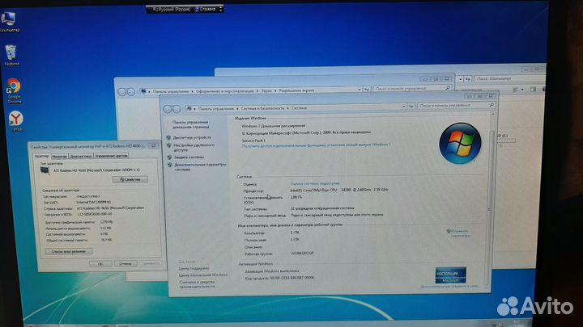Click the link about getting a new Windows 7 edition
The image size is (583, 327).
tap(316, 145)
